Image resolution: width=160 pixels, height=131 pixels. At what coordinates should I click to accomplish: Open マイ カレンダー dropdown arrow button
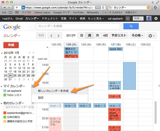click(33, 86)
